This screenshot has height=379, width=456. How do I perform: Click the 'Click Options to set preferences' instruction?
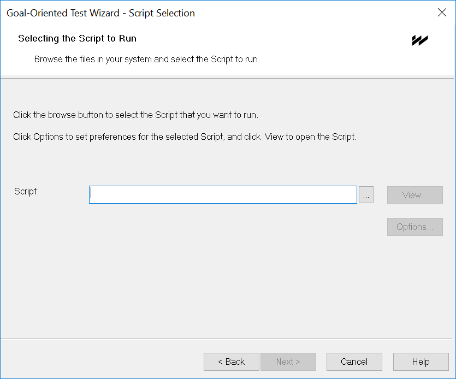[185, 137]
